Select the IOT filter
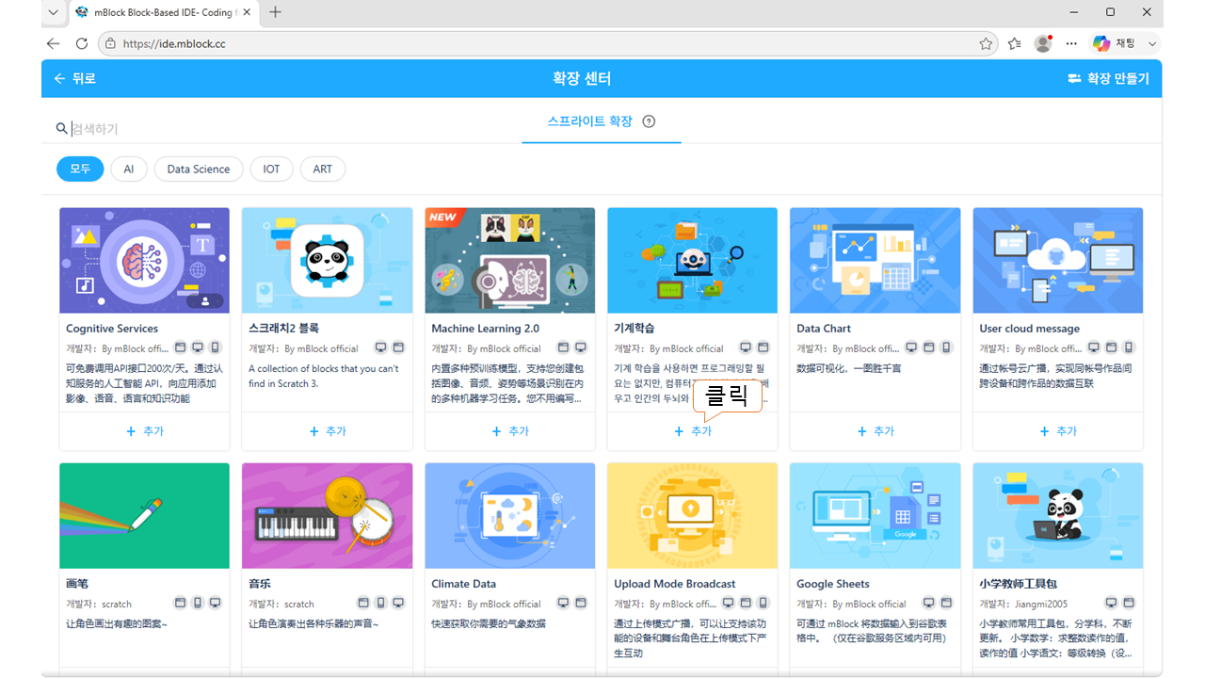Image resolution: width=1205 pixels, height=678 pixels. (271, 169)
